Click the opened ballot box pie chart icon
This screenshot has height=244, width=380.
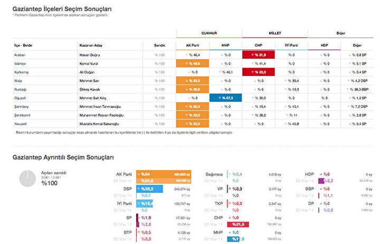click(x=27, y=179)
